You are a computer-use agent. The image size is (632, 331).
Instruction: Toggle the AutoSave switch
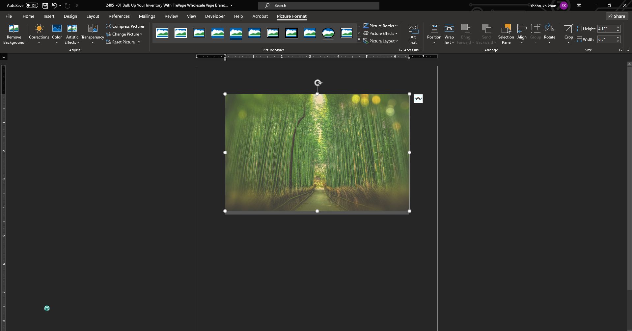tap(32, 6)
